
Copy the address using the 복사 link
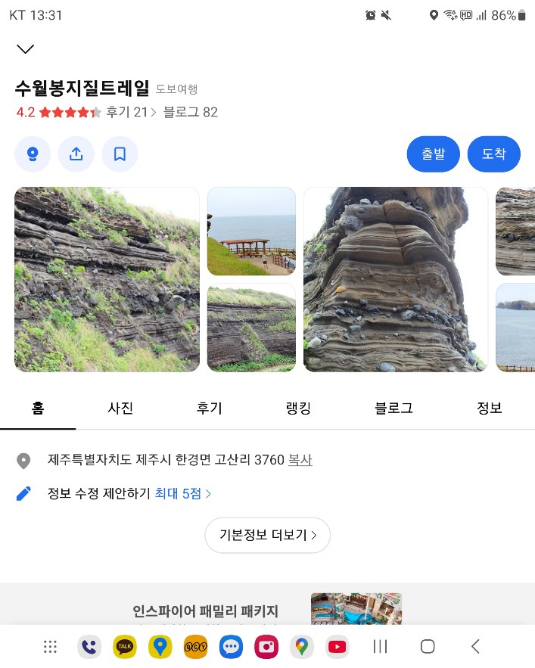[x=300, y=460]
